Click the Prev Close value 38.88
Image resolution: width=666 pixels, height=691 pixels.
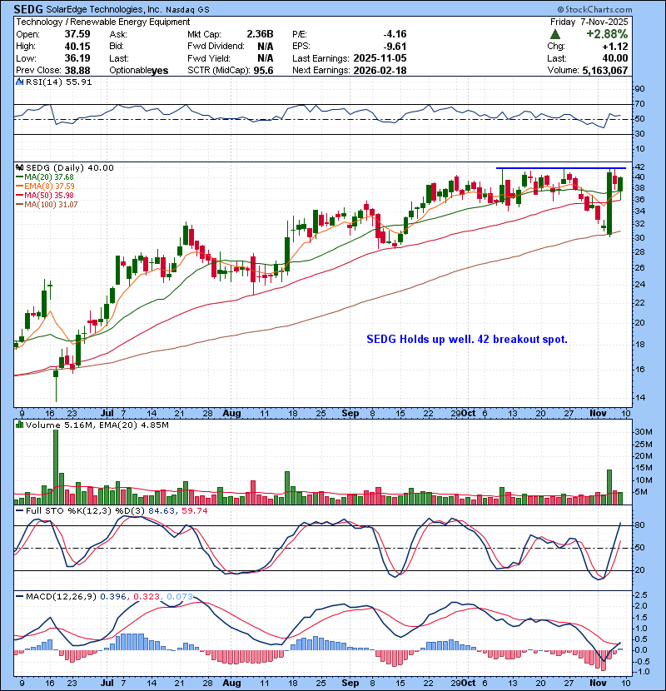77,70
